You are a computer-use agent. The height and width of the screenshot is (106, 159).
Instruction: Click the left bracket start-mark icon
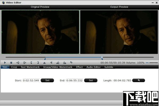[x=31, y=63]
